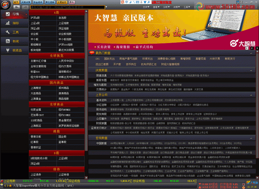Show banner slide 2
This screenshot has width=259, height=189.
pos(252,48)
